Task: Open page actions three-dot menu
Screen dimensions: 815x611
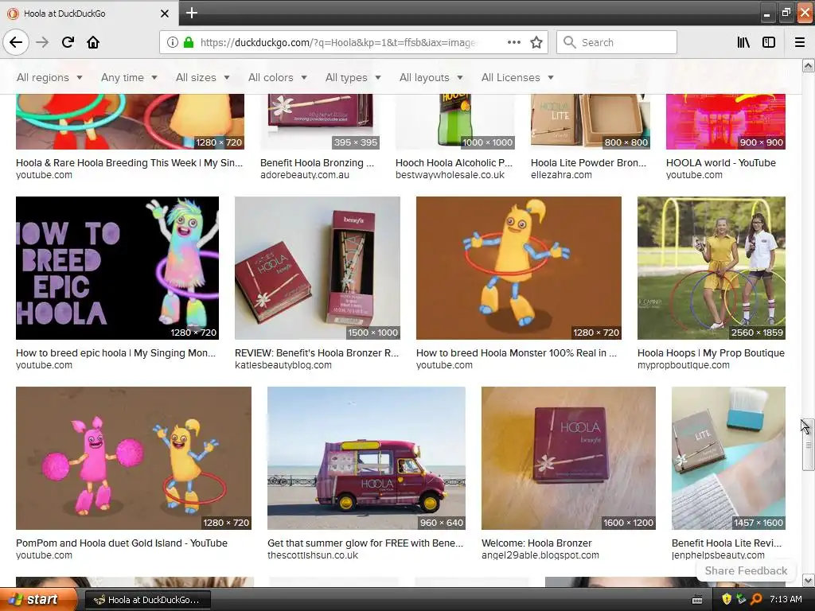Action: [x=513, y=42]
